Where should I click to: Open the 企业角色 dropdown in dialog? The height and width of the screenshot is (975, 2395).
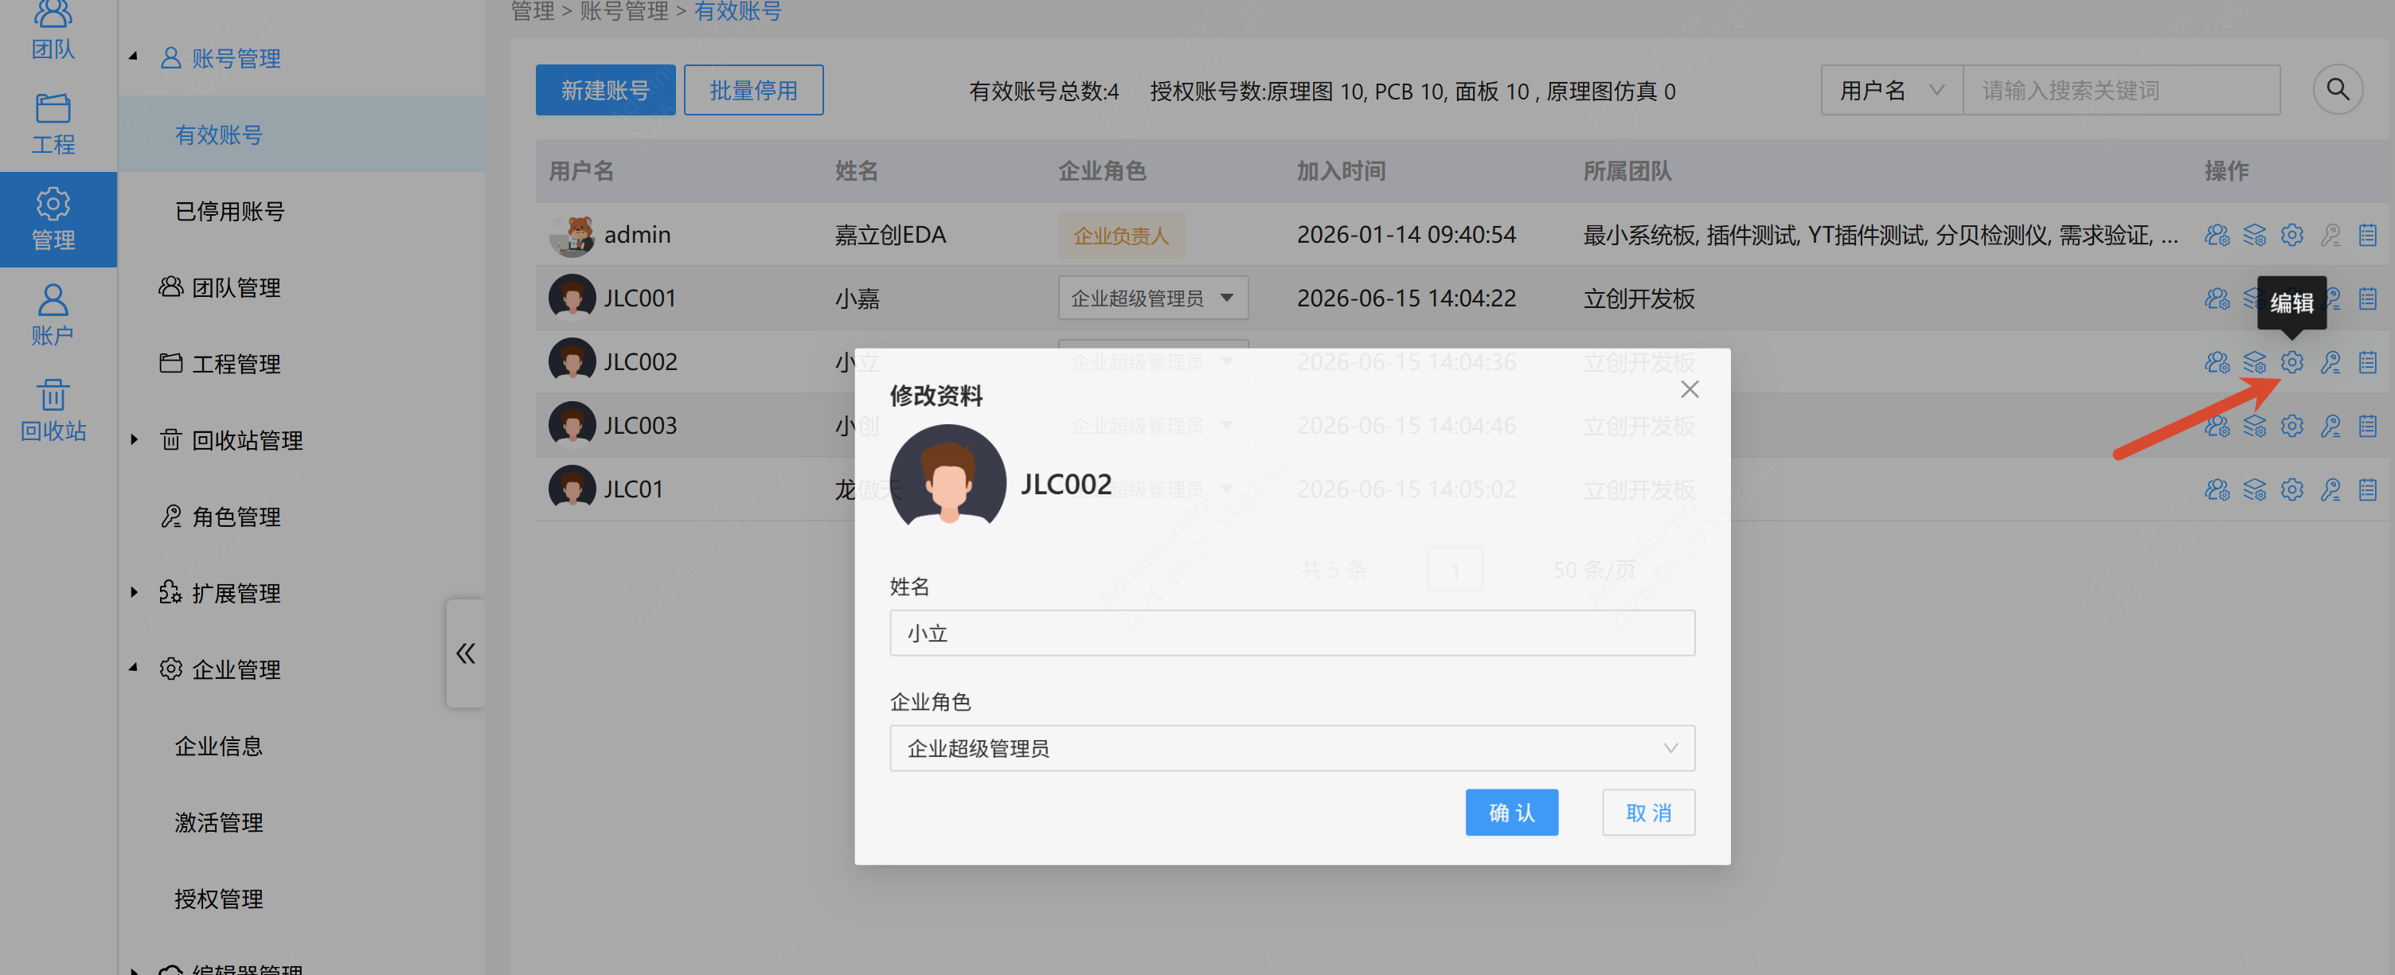pos(1291,748)
